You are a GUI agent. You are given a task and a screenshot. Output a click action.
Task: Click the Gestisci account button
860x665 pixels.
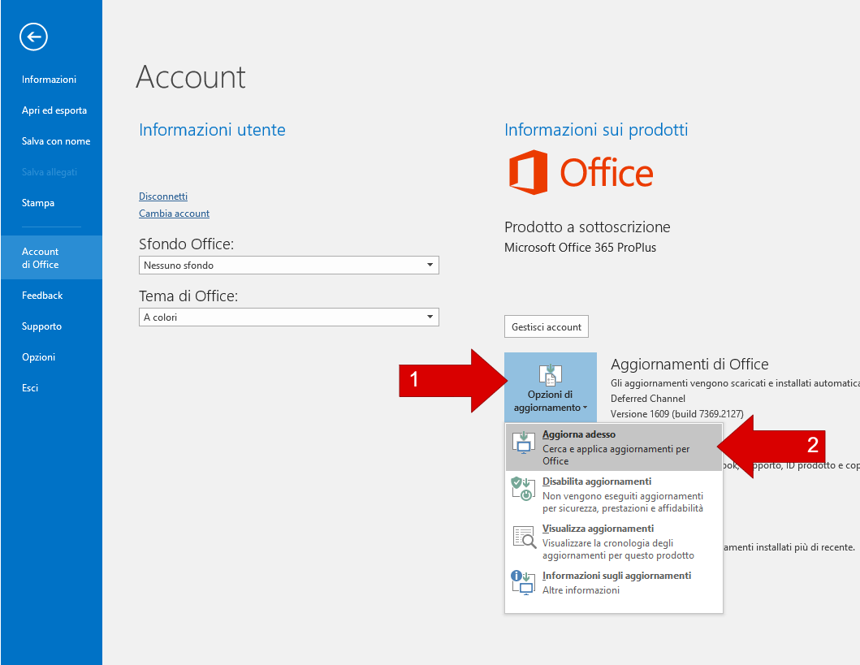point(547,326)
